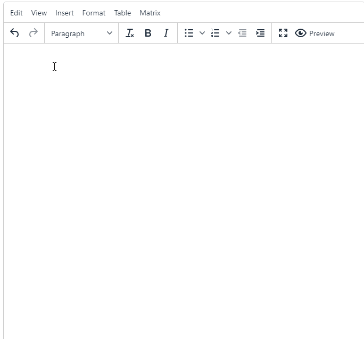Decrease indent with the outdent icon
The image size is (364, 339).
[242, 33]
